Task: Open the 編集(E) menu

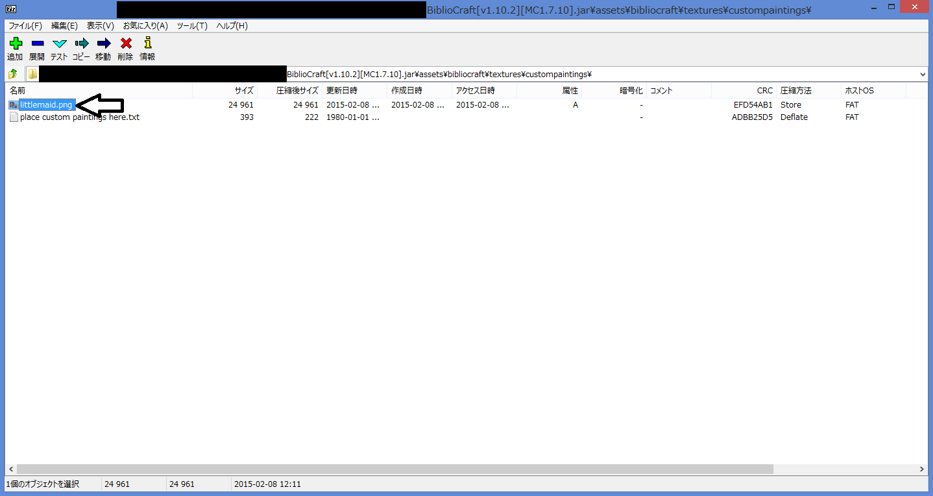Action: coord(64,26)
